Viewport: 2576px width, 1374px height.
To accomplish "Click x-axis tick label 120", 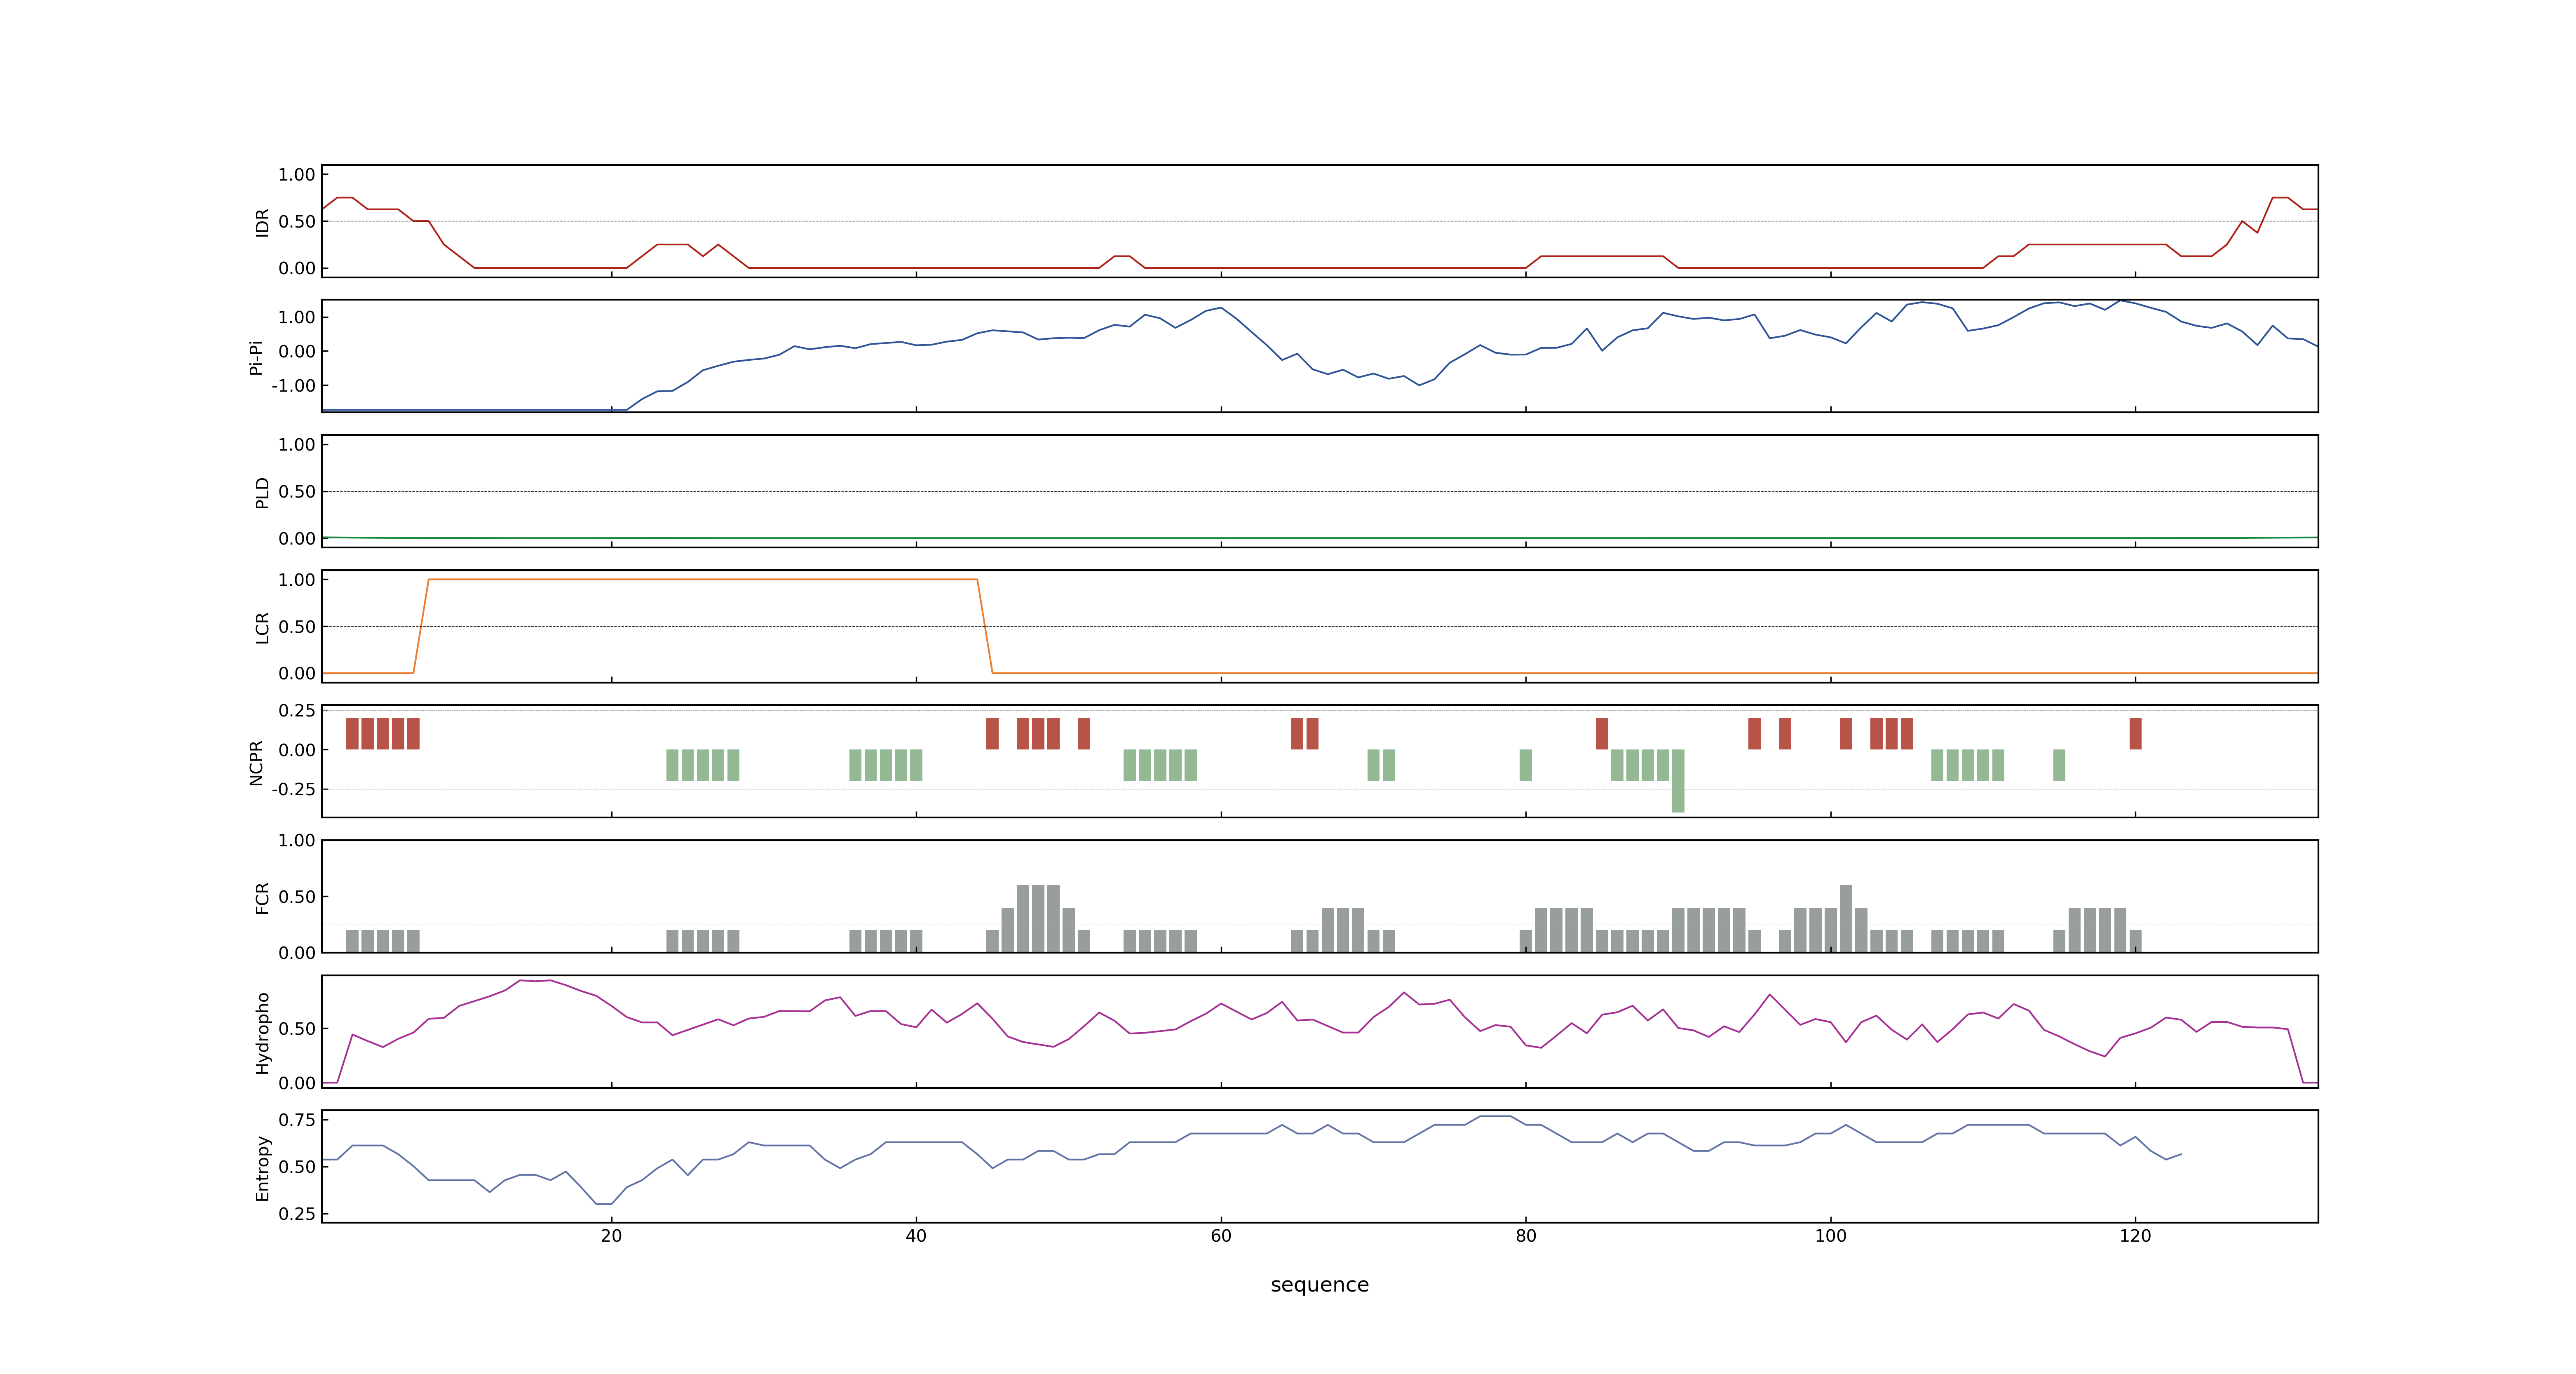I will [x=2135, y=1236].
